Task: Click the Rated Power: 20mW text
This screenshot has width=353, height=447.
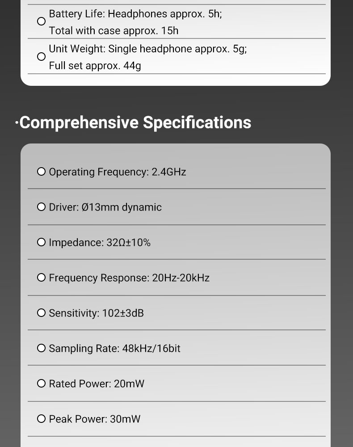Action: 97,384
